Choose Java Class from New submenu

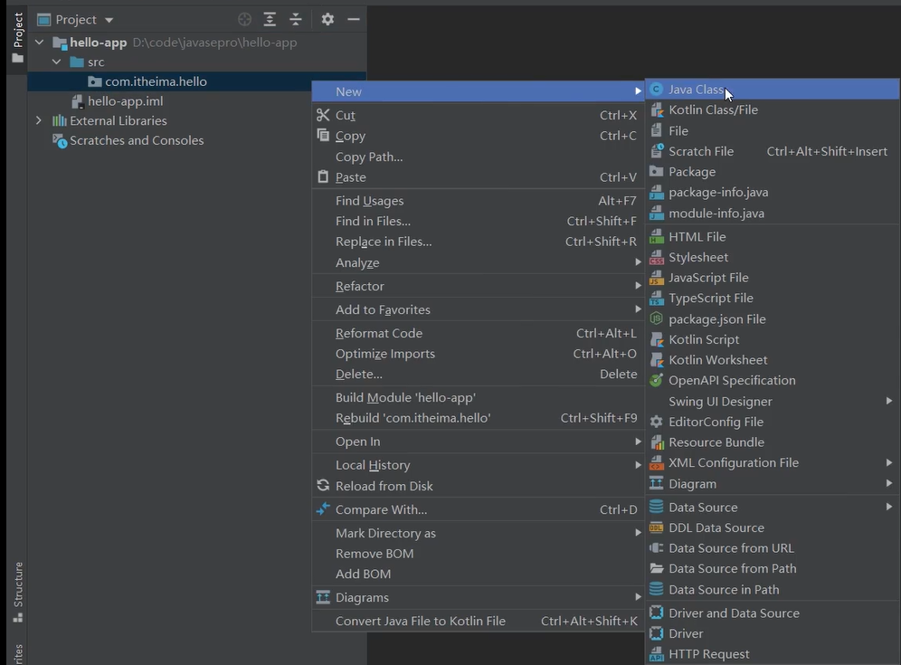pos(773,89)
